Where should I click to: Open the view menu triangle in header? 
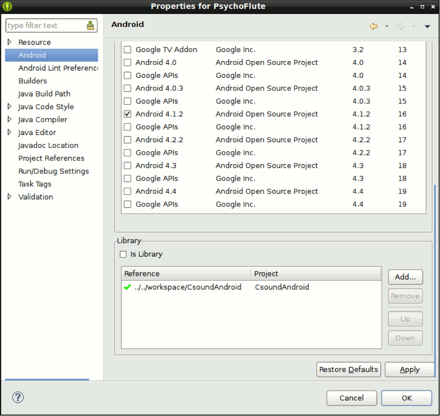pos(427,26)
